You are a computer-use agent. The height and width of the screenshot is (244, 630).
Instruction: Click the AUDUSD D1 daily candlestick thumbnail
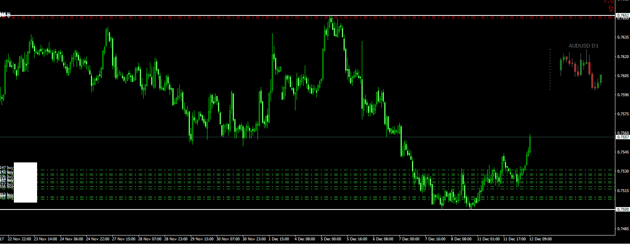click(581, 70)
